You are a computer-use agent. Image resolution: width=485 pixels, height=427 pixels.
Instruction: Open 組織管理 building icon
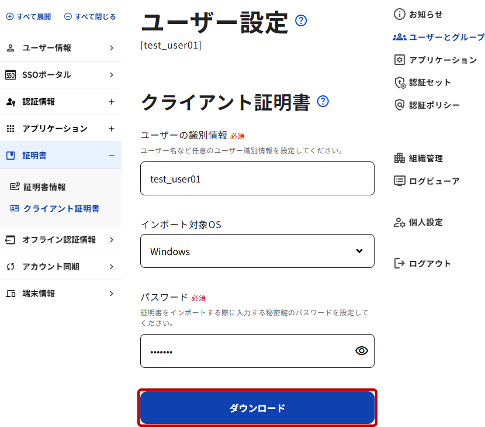(400, 158)
